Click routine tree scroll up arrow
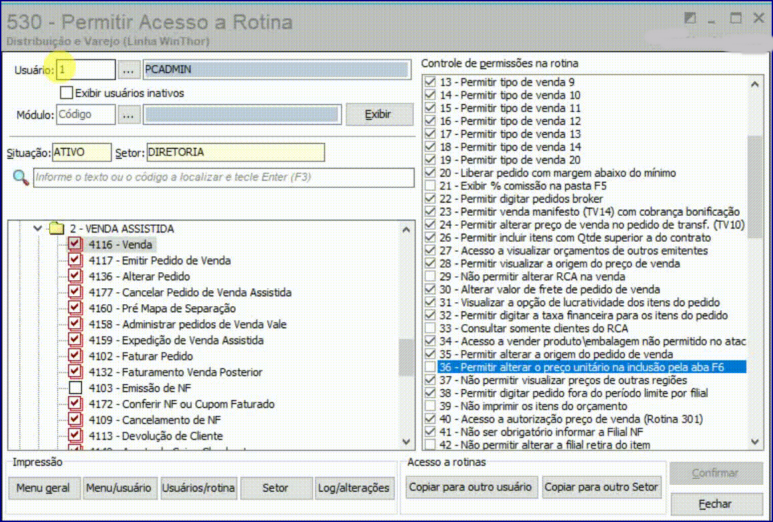This screenshot has height=522, width=773. pos(406,230)
